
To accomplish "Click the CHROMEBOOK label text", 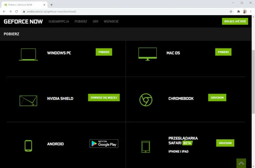I will (181, 99).
